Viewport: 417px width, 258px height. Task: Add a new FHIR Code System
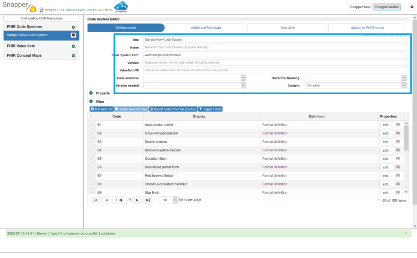pyautogui.click(x=73, y=27)
